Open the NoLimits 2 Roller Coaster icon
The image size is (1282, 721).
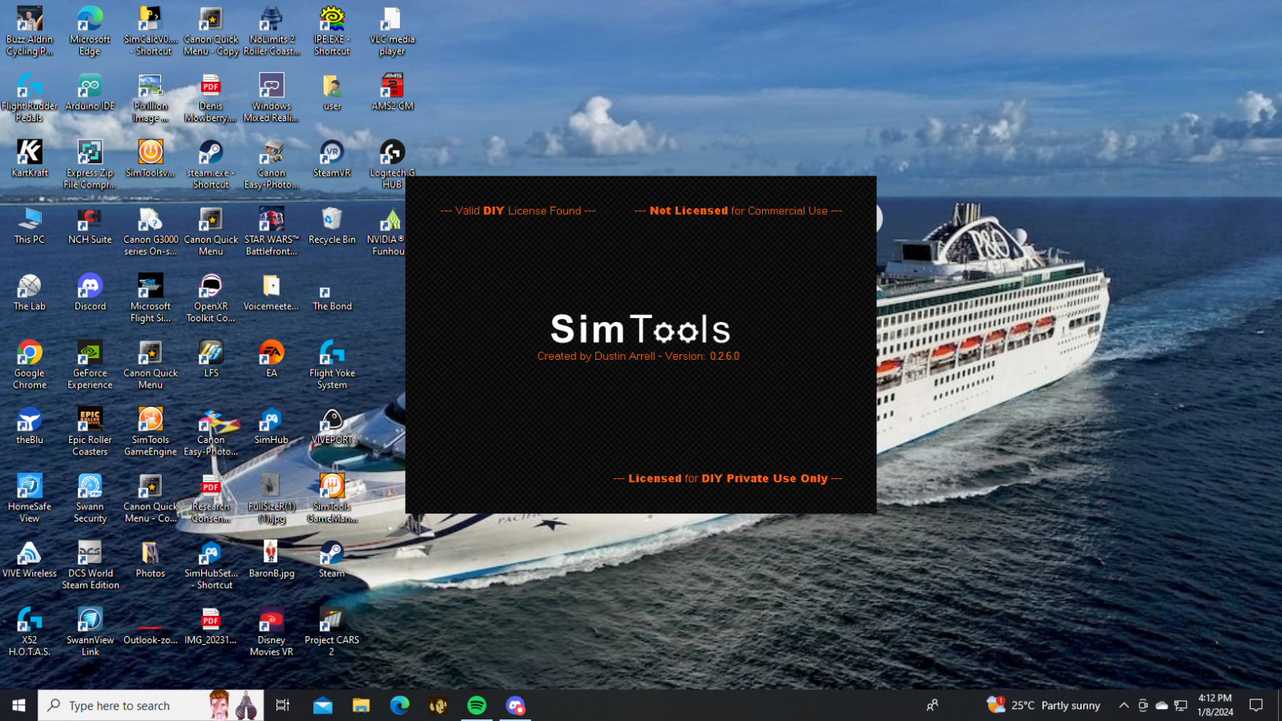coord(272,30)
